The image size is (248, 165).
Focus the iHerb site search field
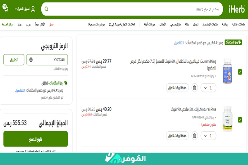pos(132,9)
